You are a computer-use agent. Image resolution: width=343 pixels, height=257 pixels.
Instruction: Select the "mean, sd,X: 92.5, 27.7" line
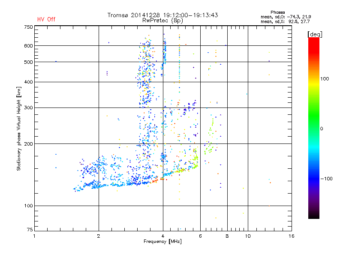[285, 21]
